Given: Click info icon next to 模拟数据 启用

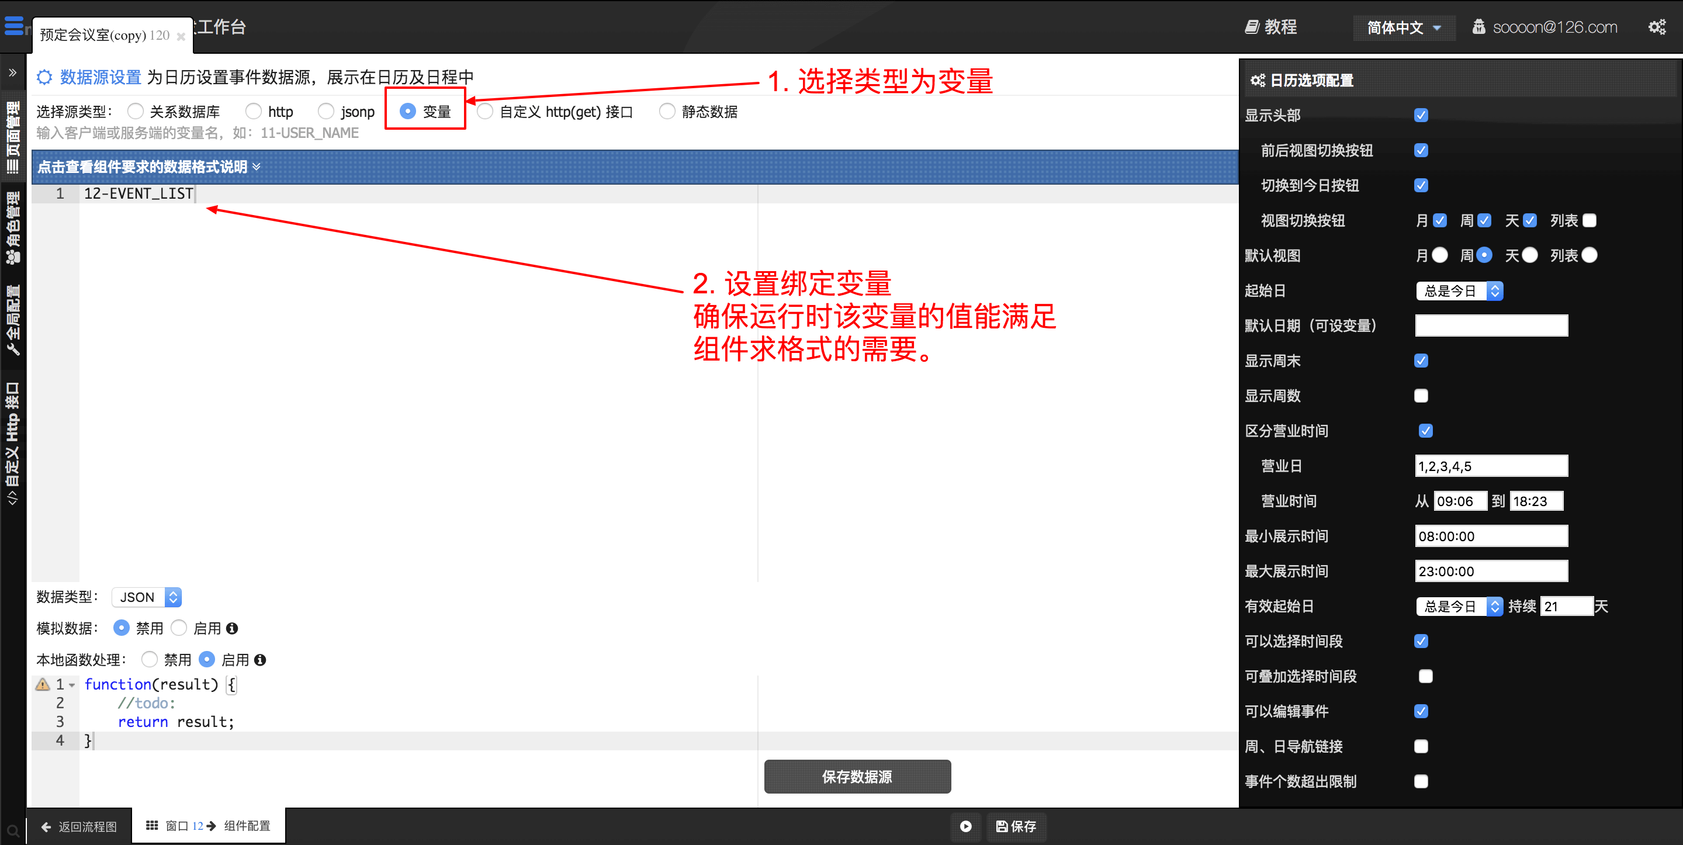Looking at the screenshot, I should (x=232, y=628).
